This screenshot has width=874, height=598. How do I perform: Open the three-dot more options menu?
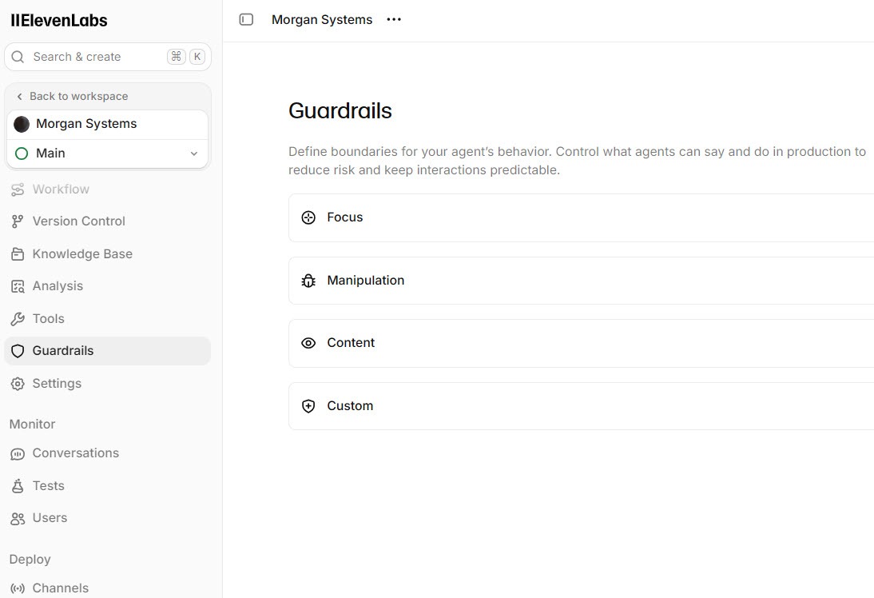pyautogui.click(x=394, y=19)
